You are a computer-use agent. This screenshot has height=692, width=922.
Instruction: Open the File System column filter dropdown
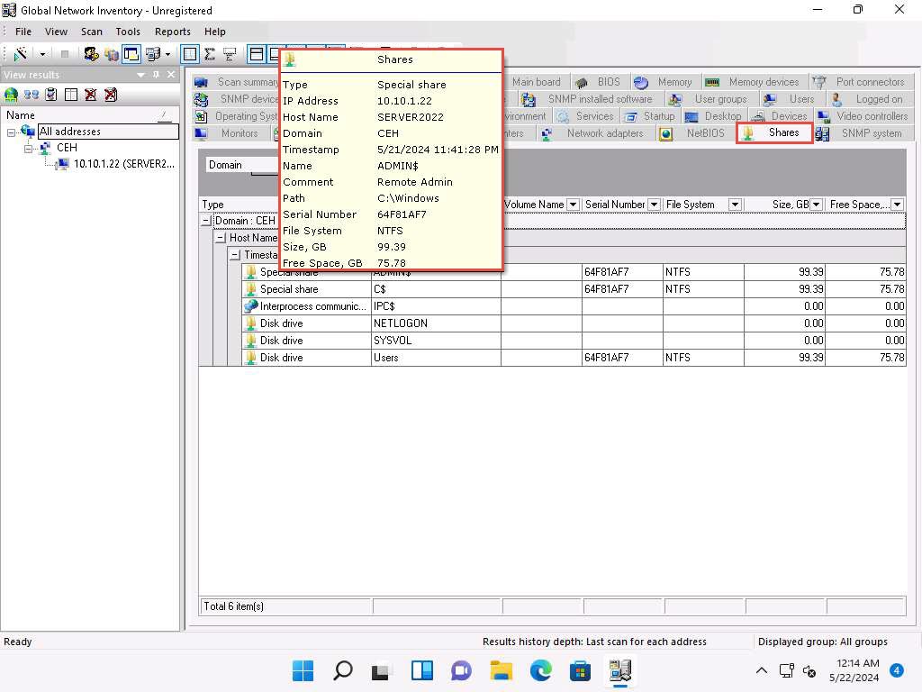[735, 205]
